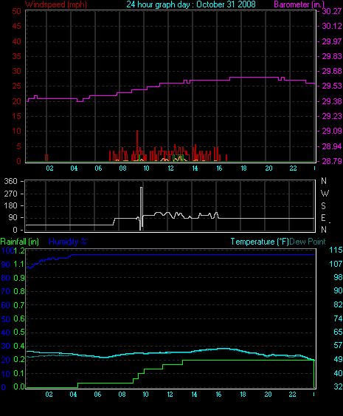Click the 'Rainfall (in)' legend label
The width and height of the screenshot is (343, 416).
click(20, 242)
